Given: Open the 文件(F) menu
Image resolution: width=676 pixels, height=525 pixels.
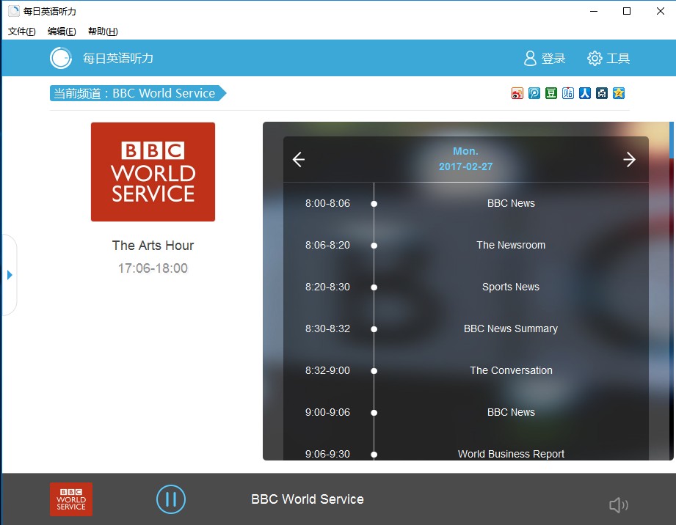Looking at the screenshot, I should click(x=21, y=32).
